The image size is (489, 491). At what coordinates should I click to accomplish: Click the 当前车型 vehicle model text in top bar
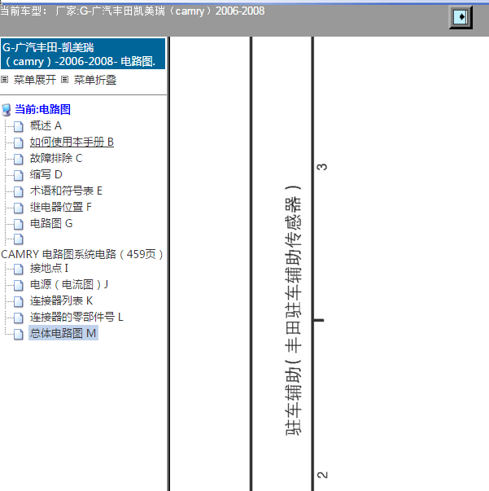point(133,11)
